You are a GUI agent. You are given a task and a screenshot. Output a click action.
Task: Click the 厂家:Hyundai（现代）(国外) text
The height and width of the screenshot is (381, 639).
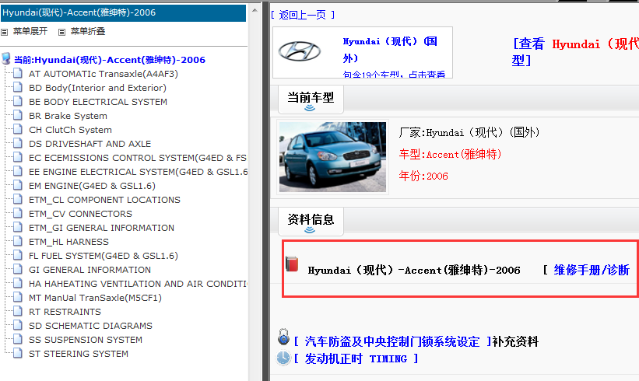tap(469, 132)
